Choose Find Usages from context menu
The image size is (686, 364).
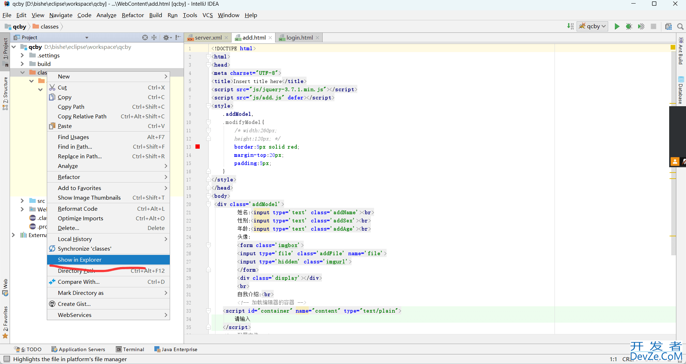click(108, 137)
